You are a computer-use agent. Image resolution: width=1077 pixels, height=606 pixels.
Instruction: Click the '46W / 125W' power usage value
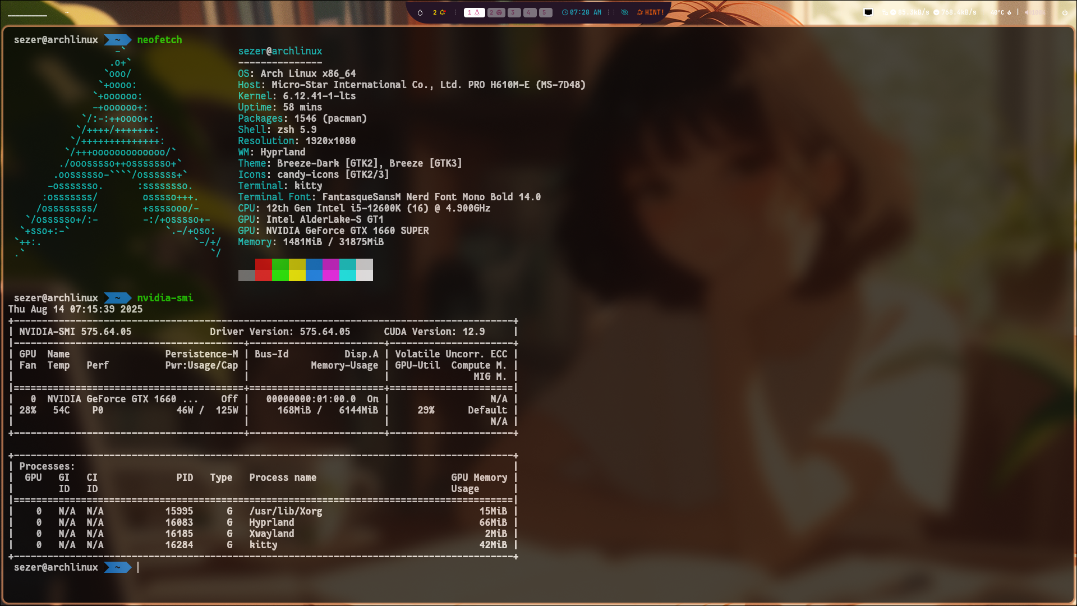click(x=207, y=410)
